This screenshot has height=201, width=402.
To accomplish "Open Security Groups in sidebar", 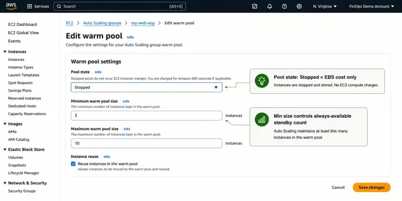I will pos(22,191).
